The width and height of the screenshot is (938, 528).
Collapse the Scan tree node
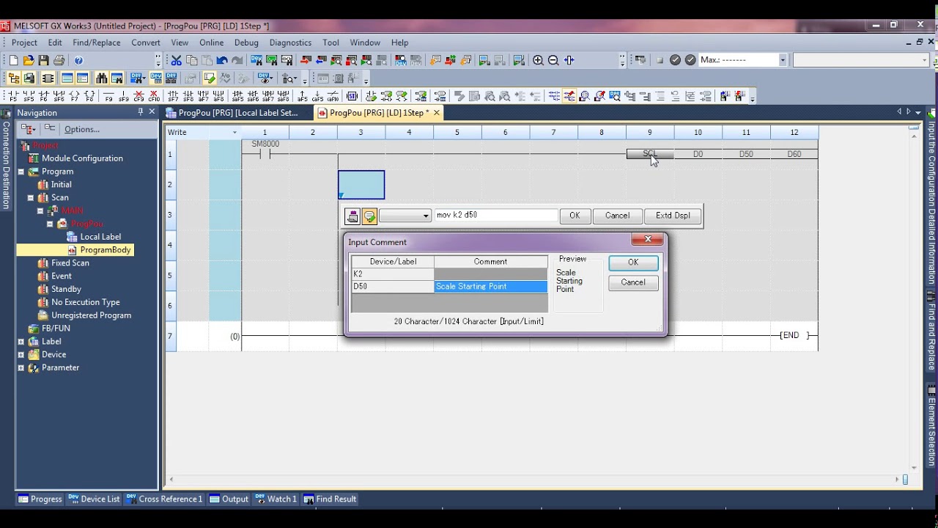coord(31,198)
